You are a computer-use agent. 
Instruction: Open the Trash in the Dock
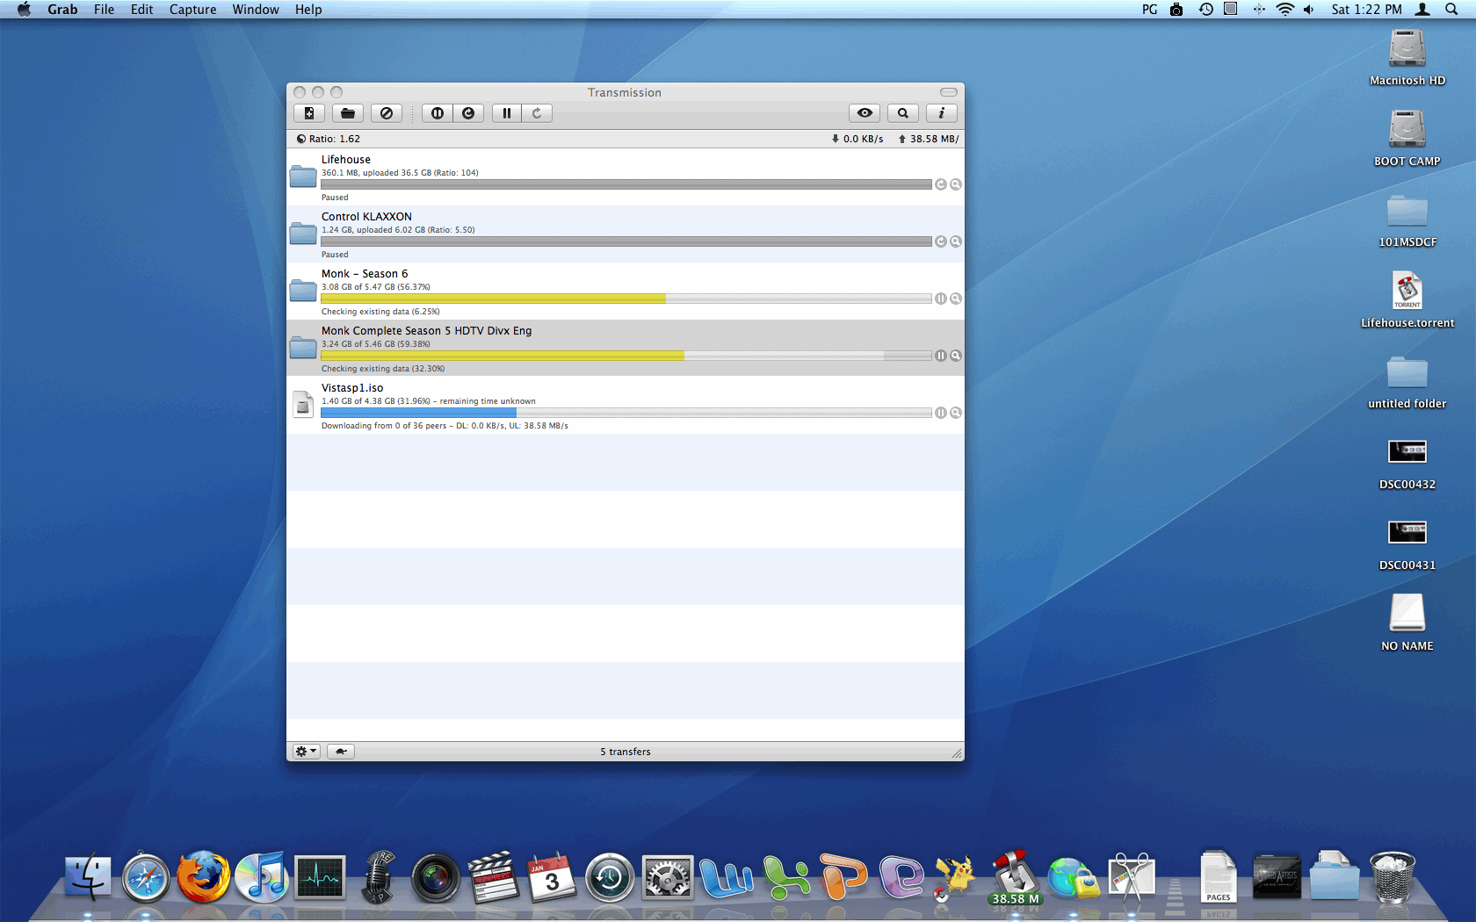point(1393,876)
